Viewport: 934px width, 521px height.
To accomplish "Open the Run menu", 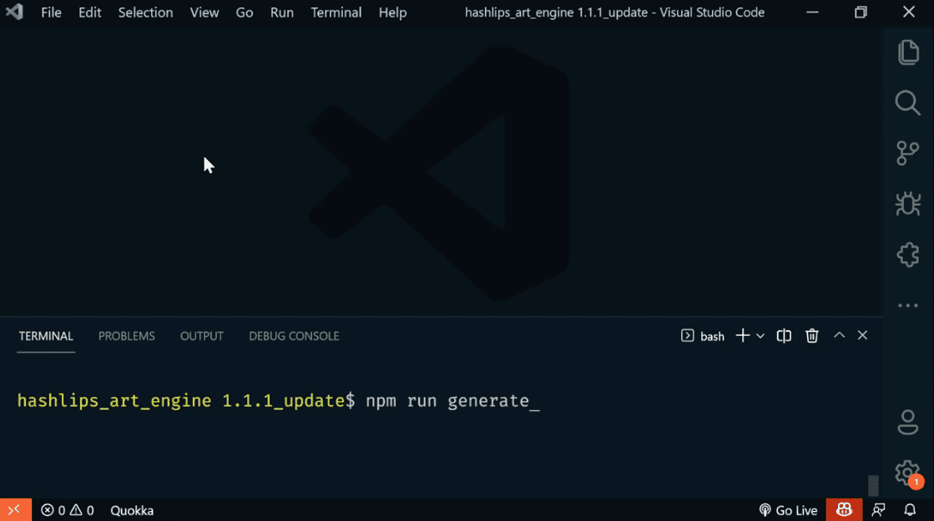I will [x=282, y=13].
